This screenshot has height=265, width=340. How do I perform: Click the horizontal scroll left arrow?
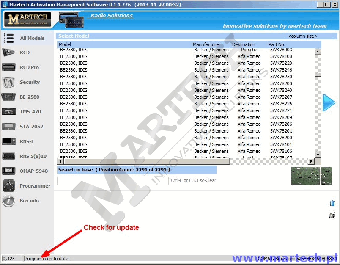tap(60, 161)
